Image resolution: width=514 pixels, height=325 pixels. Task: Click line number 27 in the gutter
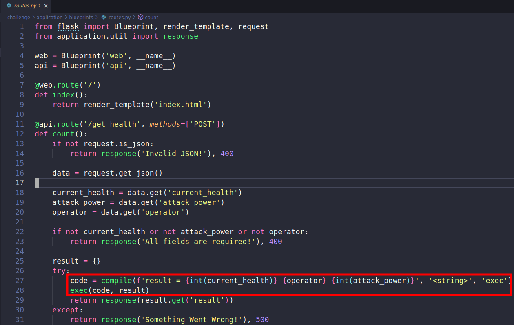20,280
